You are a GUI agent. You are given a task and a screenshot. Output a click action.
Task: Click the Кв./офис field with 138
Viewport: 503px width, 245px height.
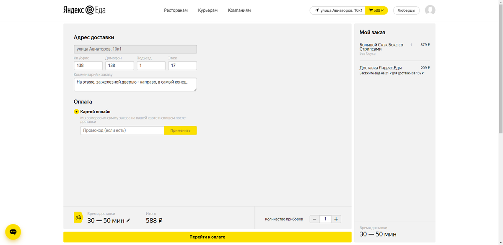click(88, 66)
